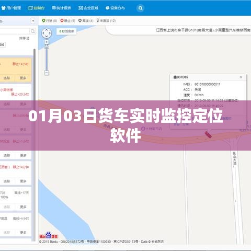The width and height of the screenshot is (251, 251).
Task: Click the magnifier icon beside device search
Action: [32, 31]
